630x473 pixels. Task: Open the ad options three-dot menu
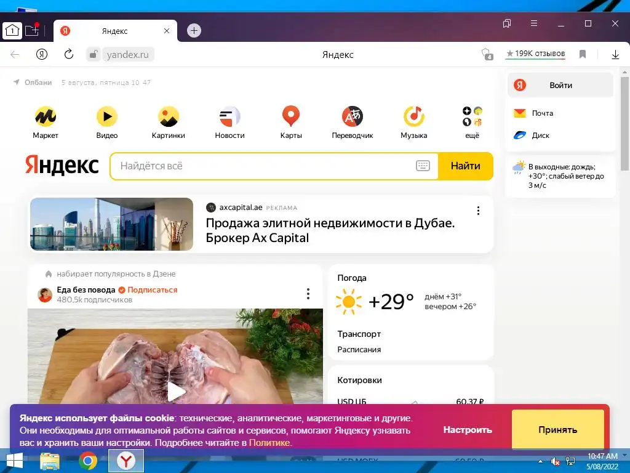click(478, 211)
